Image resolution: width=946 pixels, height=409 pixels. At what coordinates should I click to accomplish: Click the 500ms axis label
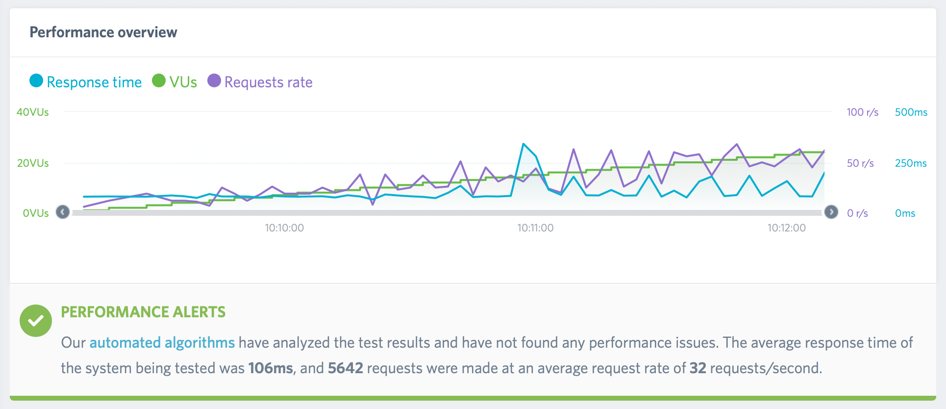911,112
